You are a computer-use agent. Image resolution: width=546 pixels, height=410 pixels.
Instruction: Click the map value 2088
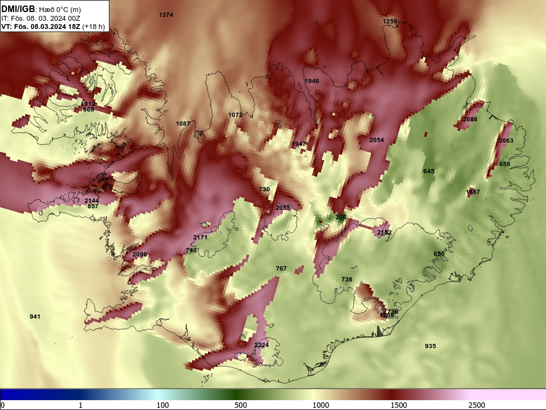[x=470, y=119]
